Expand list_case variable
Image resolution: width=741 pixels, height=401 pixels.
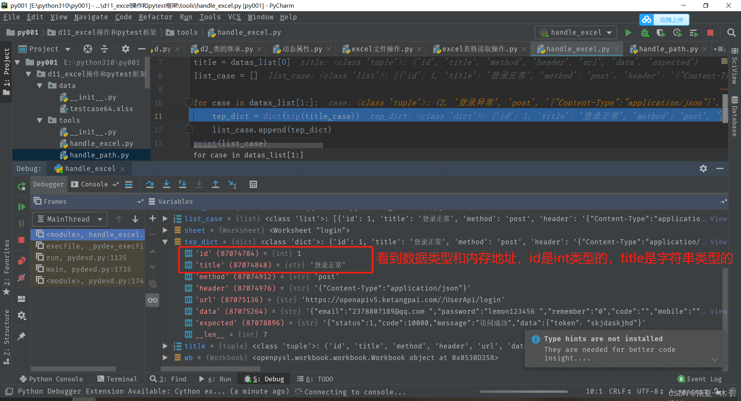tap(165, 219)
